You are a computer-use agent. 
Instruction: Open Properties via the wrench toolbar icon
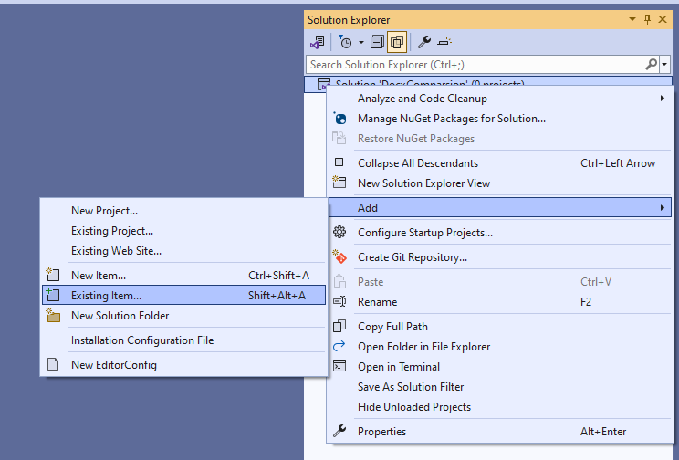424,42
